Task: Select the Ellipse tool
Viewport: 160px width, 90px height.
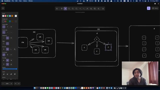Action: (x=76, y=9)
